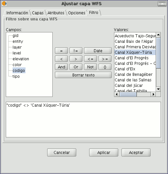The width and height of the screenshot is (168, 174).
Task: Switch to the Atributos tab
Action: 56,13
